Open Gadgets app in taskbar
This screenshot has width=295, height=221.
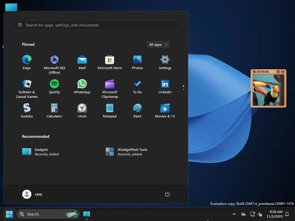(86, 214)
